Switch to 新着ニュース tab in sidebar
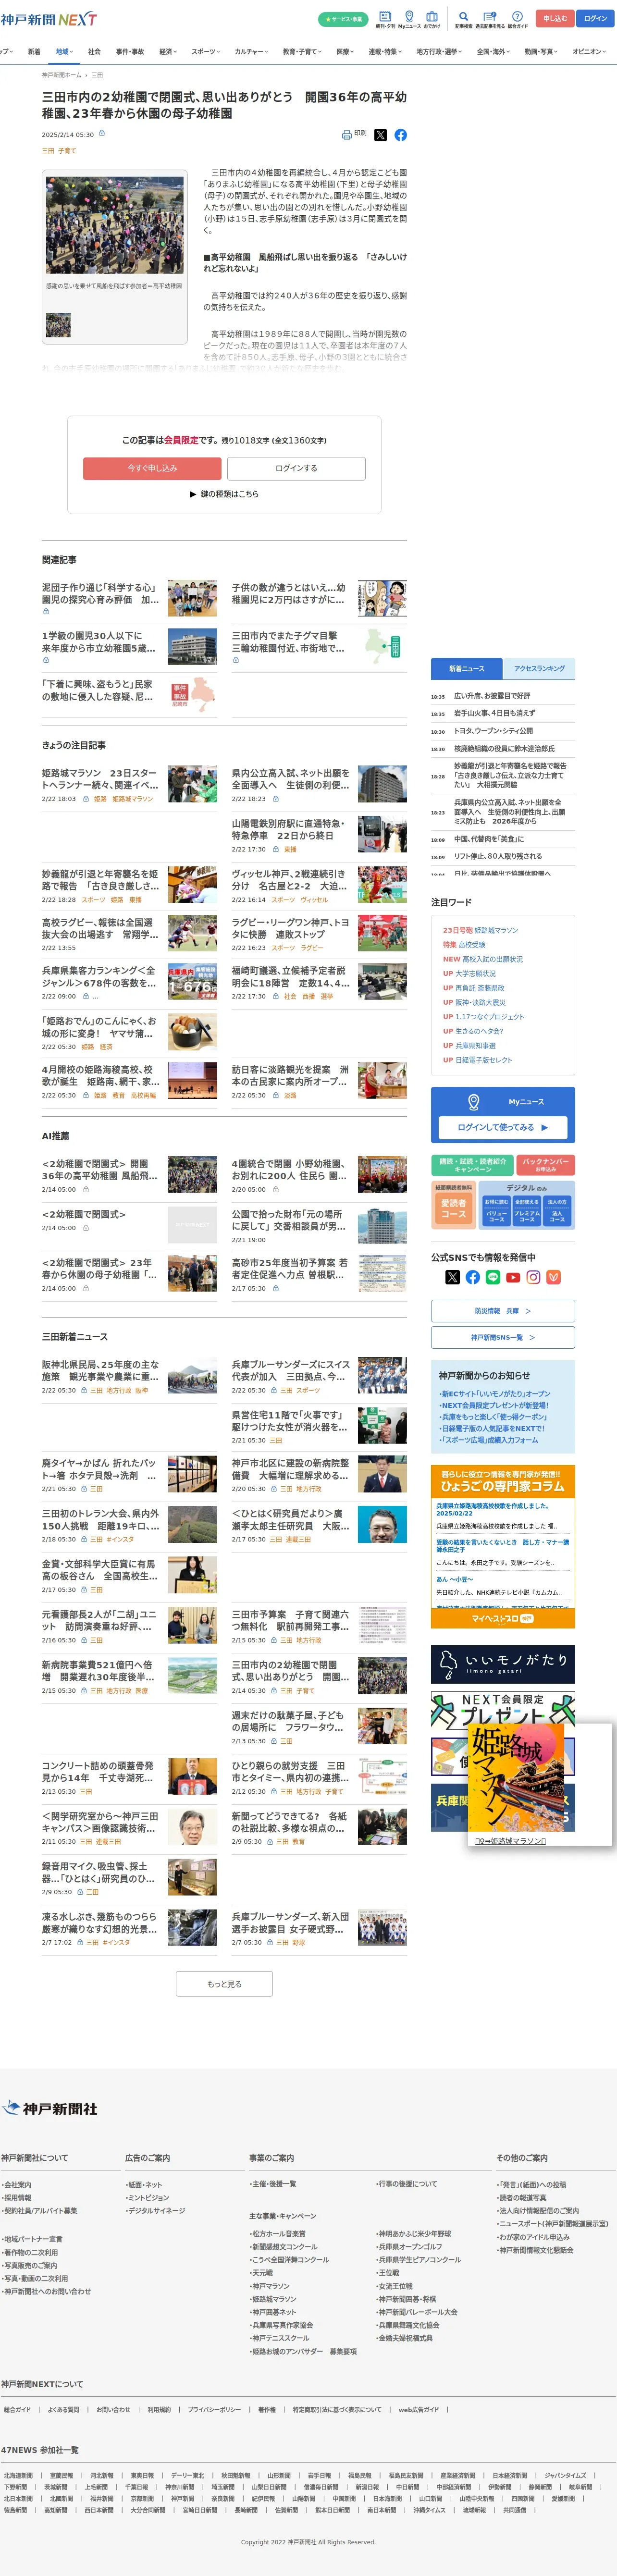 click(466, 668)
